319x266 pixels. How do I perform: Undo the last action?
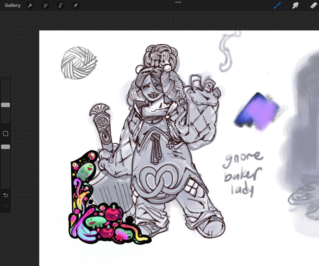(6, 195)
